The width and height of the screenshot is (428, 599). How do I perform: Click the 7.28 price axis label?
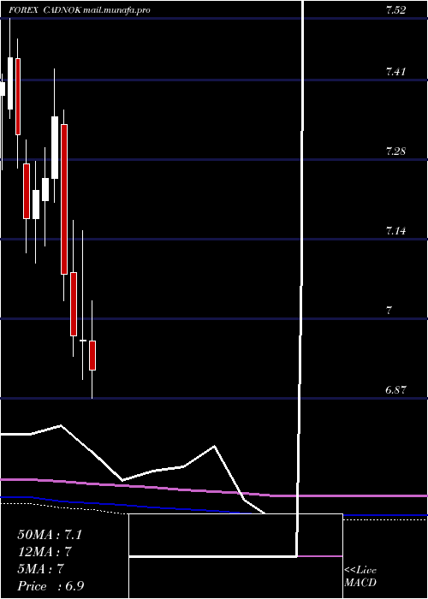click(395, 151)
